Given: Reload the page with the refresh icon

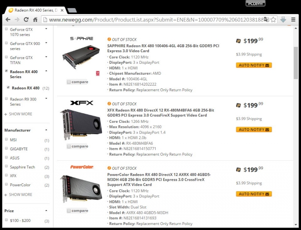Looking at the screenshot, I should [x=26, y=20].
